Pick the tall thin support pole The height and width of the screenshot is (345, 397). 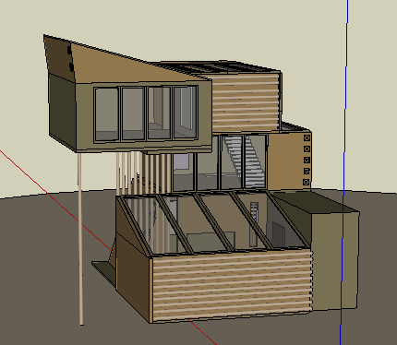pyautogui.click(x=80, y=238)
